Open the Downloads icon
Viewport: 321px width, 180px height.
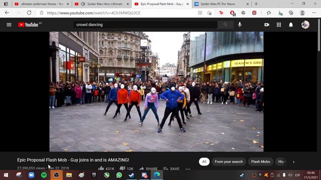280,13
